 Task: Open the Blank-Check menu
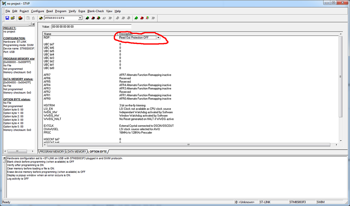(96, 11)
